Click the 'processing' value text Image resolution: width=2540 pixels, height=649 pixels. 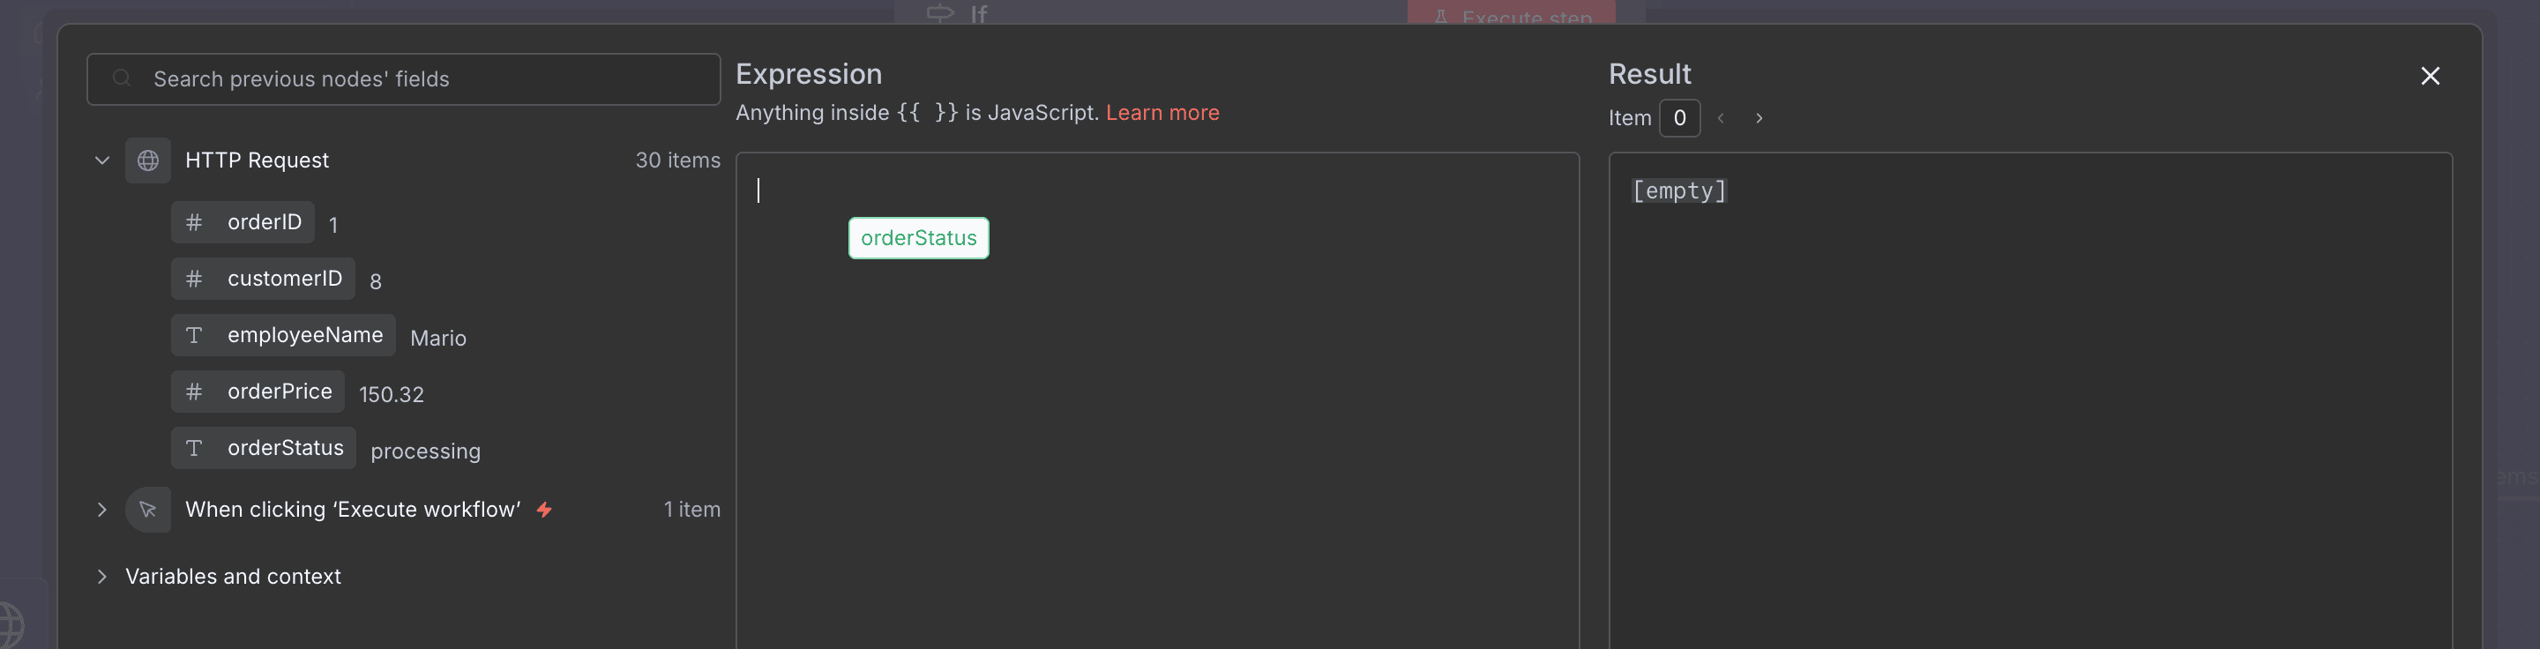425,451
